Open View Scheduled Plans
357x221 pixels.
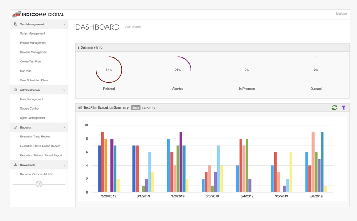coord(34,80)
